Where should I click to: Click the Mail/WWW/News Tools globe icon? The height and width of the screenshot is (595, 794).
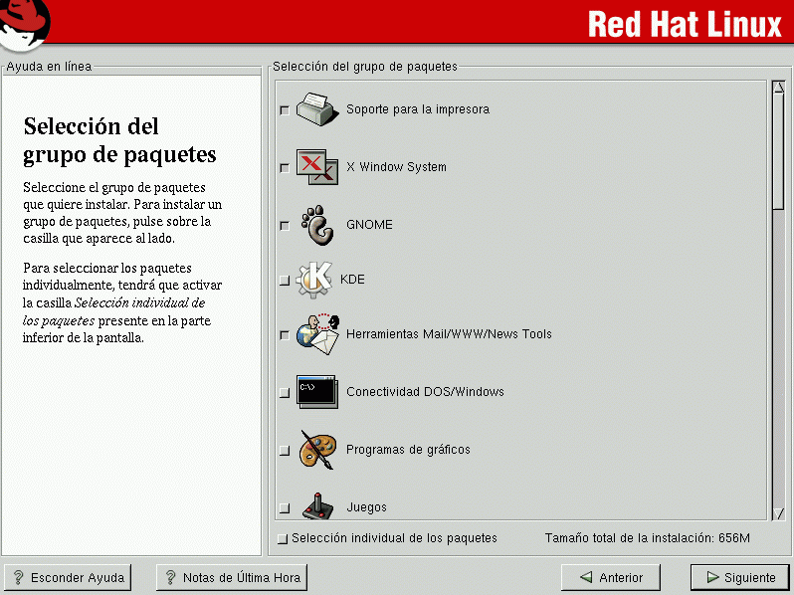317,334
